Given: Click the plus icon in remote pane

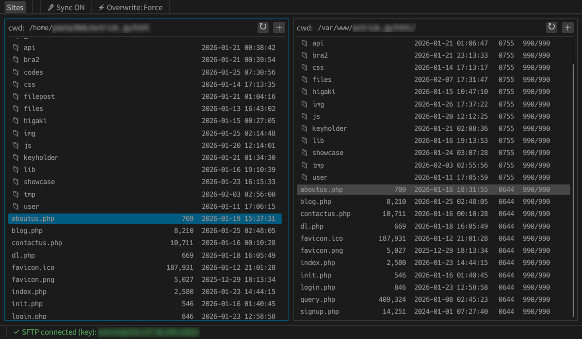Looking at the screenshot, I should pos(567,27).
